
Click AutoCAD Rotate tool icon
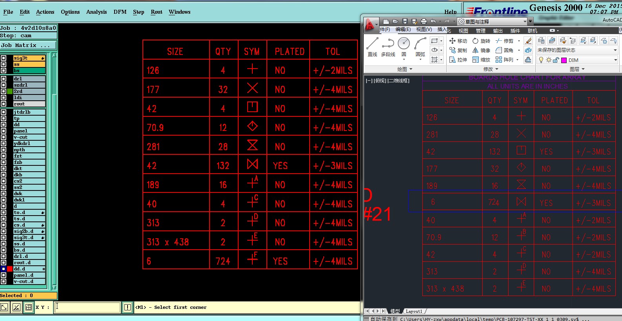[x=475, y=41]
